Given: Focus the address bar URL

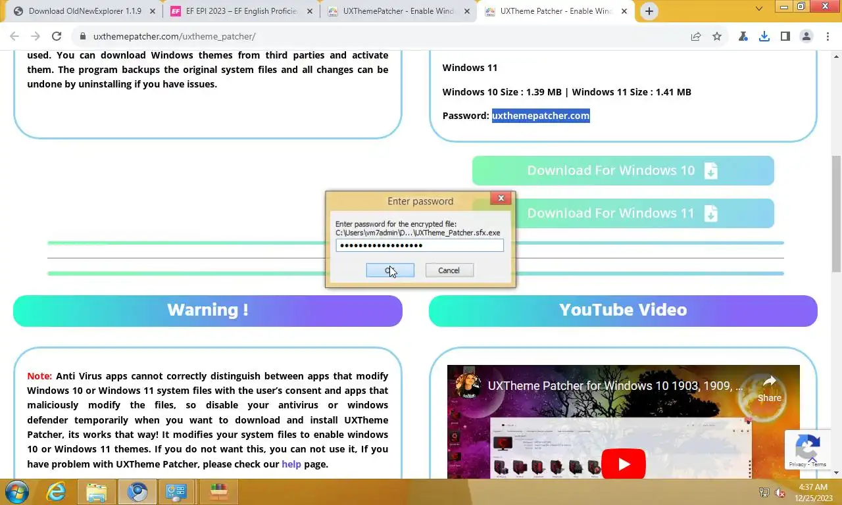Looking at the screenshot, I should coord(174,37).
